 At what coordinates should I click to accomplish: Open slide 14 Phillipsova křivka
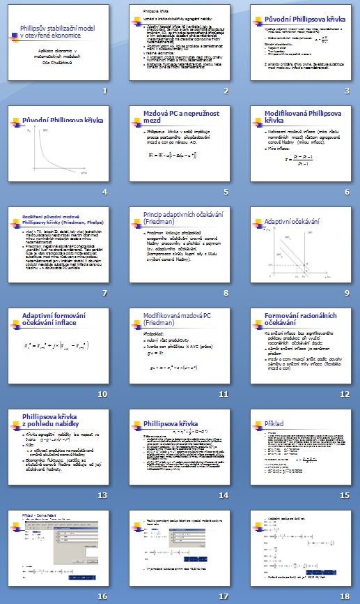(180, 447)
